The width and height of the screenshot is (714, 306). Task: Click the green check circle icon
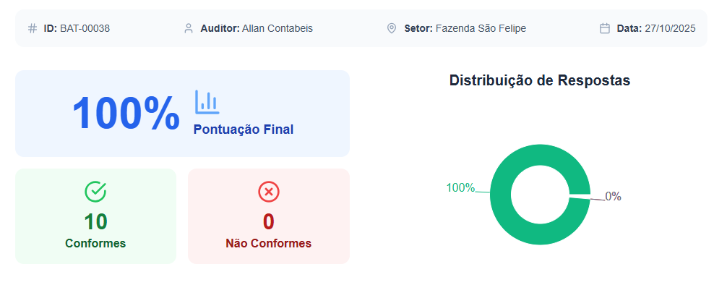(x=95, y=191)
